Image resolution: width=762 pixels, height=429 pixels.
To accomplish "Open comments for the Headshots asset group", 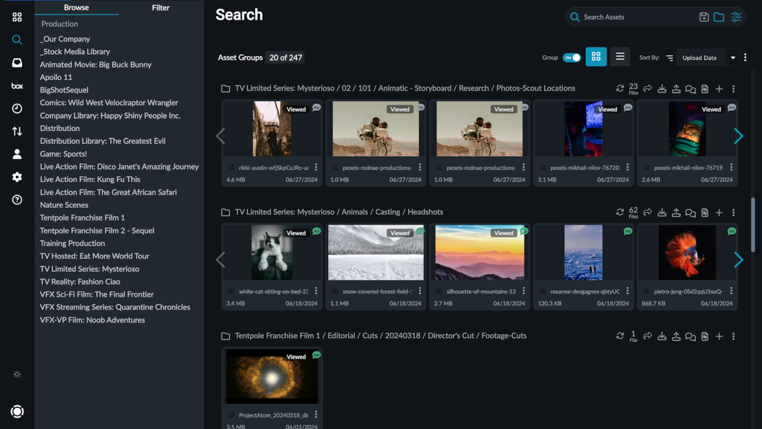I will (691, 213).
